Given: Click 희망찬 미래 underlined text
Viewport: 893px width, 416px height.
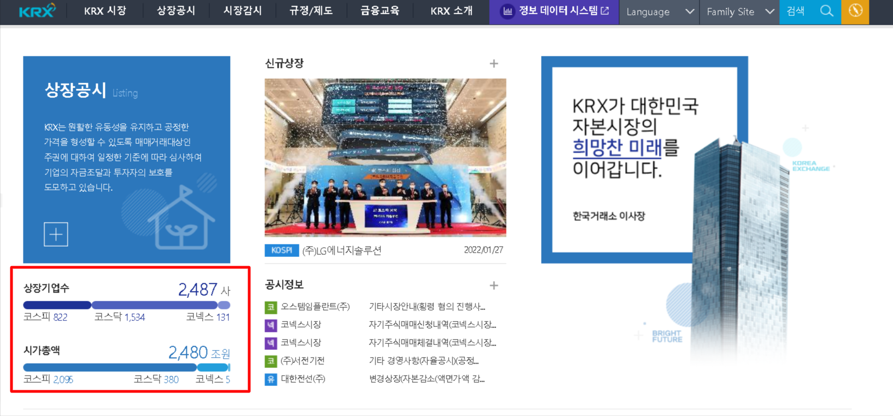Looking at the screenshot, I should (617, 148).
